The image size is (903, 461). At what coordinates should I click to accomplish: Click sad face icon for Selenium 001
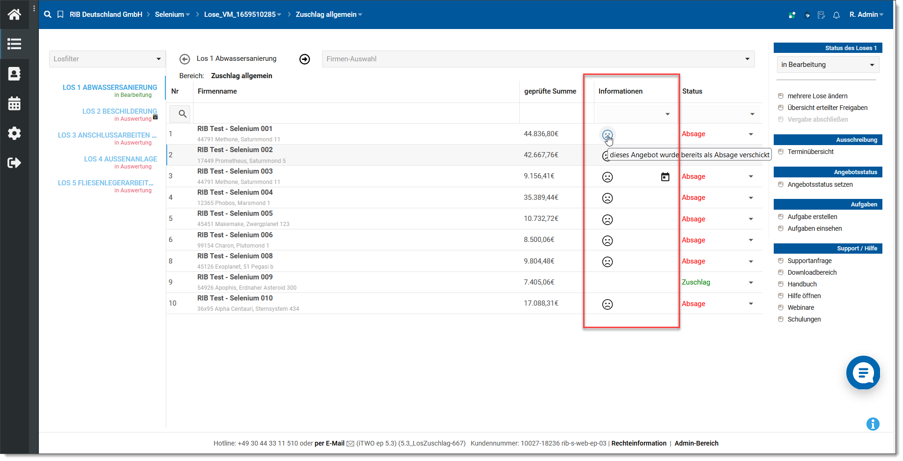point(607,135)
